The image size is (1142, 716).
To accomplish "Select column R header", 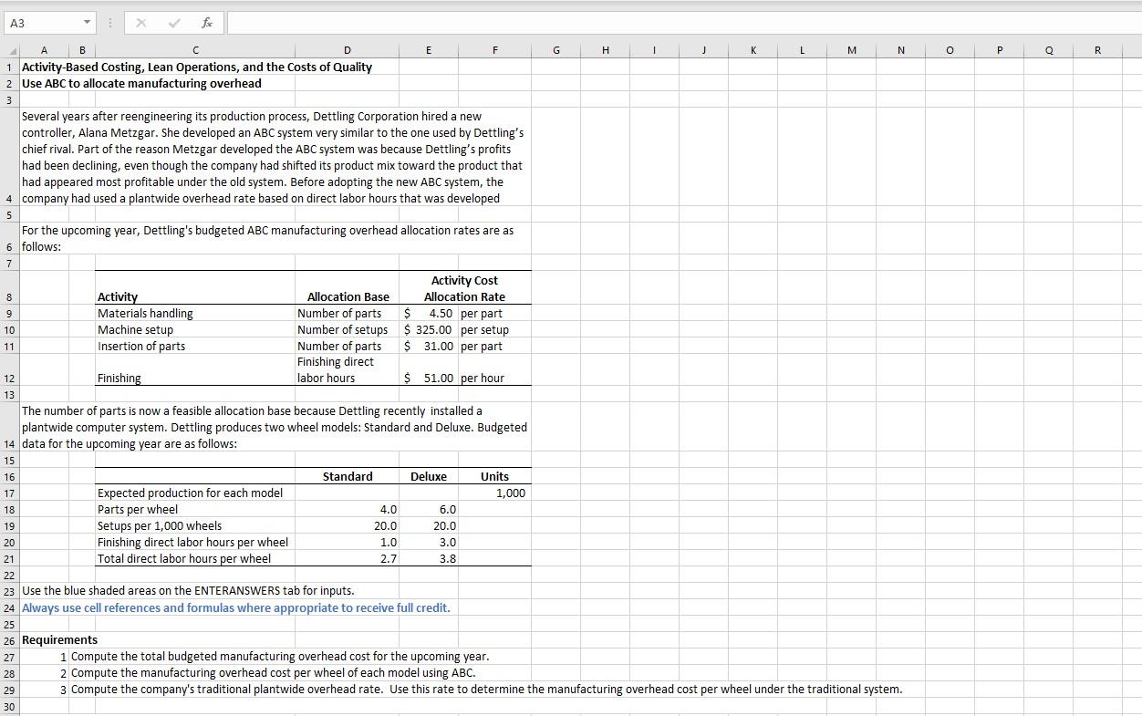I will (x=1097, y=49).
